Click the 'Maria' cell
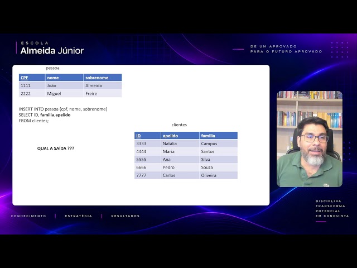 click(180, 151)
